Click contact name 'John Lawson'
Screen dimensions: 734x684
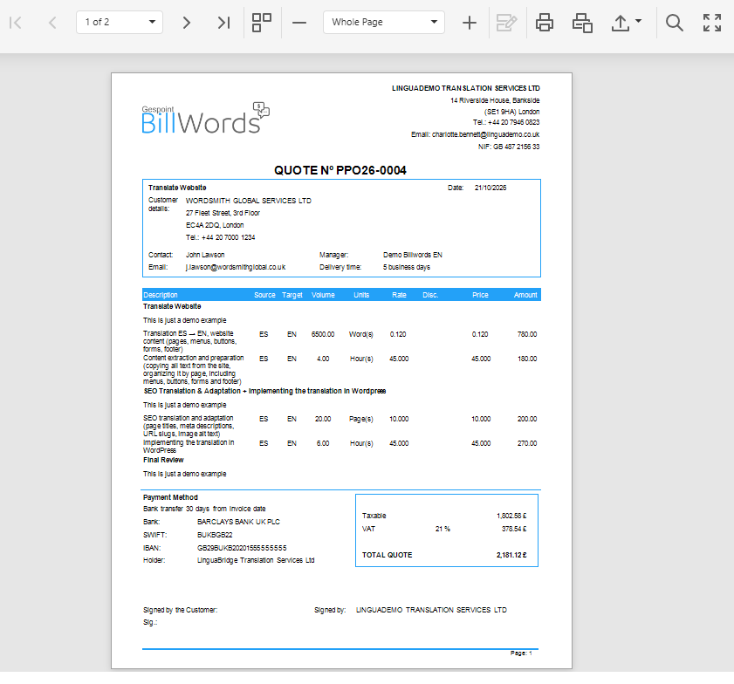click(205, 255)
